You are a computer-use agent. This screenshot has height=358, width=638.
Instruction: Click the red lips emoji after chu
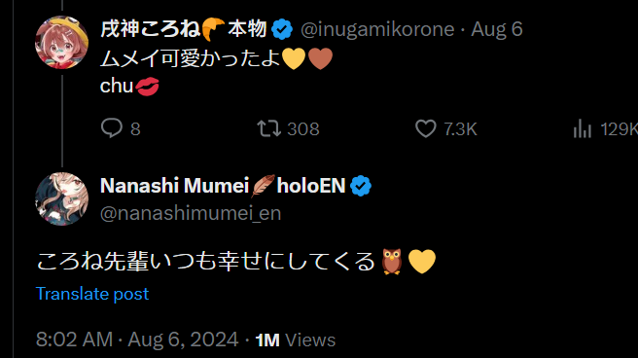click(147, 87)
